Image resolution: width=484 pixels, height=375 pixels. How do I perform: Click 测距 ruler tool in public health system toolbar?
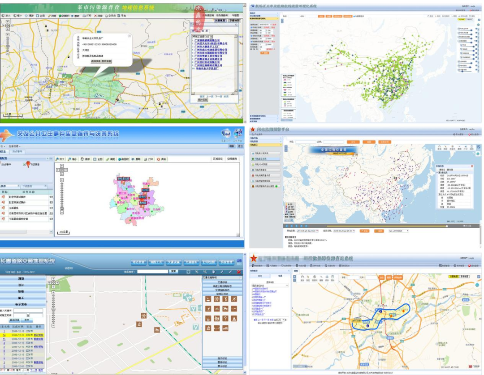point(111,159)
